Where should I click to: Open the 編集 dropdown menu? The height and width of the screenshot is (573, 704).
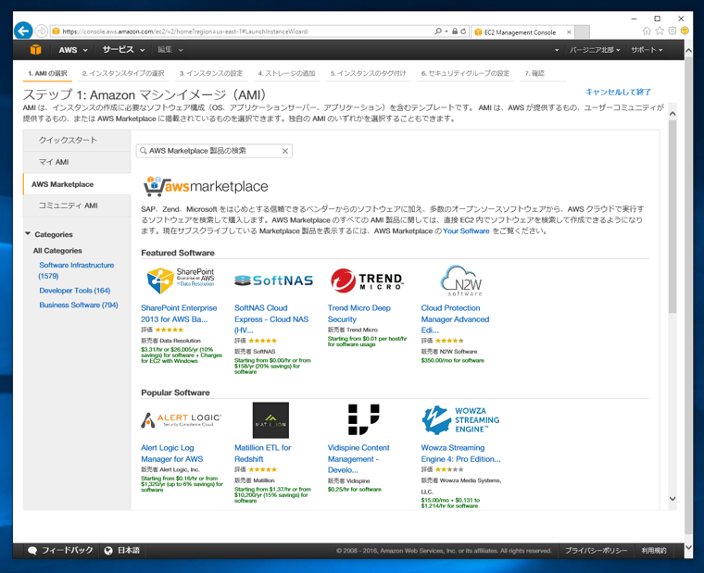tap(170, 50)
